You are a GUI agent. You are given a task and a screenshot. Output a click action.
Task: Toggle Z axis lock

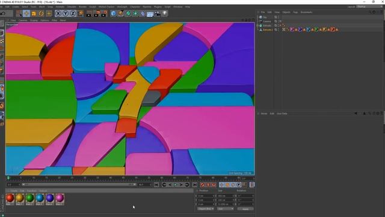pyautogui.click(x=73, y=13)
